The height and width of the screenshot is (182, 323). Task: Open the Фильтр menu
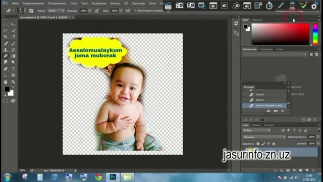point(115,4)
